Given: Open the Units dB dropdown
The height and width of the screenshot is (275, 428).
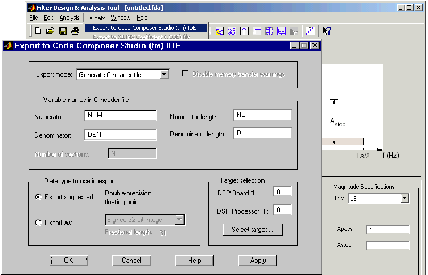Looking at the screenshot, I should click(x=404, y=198).
